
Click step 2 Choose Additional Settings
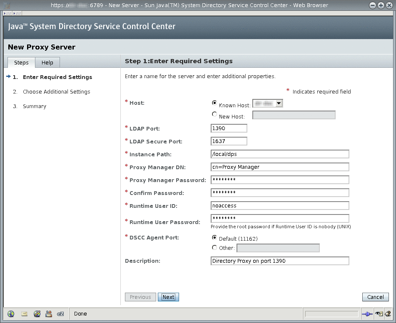point(56,92)
